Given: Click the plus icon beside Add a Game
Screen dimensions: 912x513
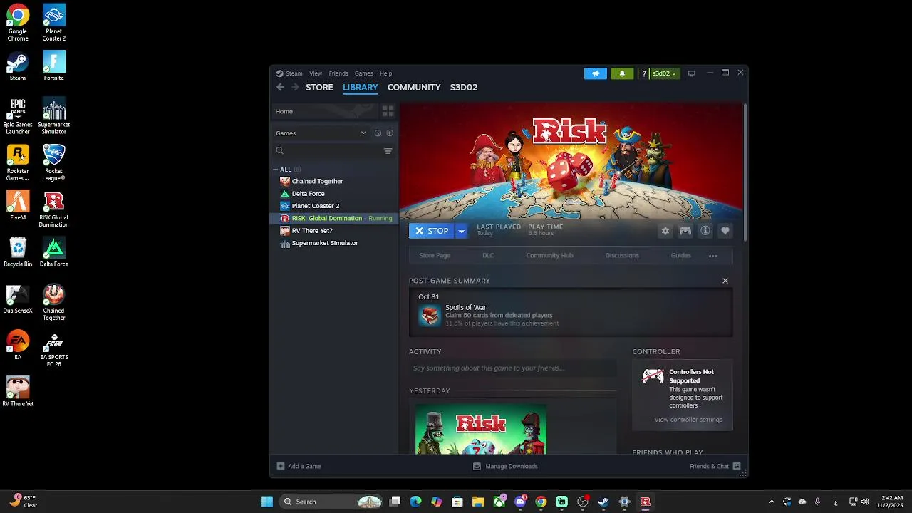Looking at the screenshot, I should click(281, 466).
